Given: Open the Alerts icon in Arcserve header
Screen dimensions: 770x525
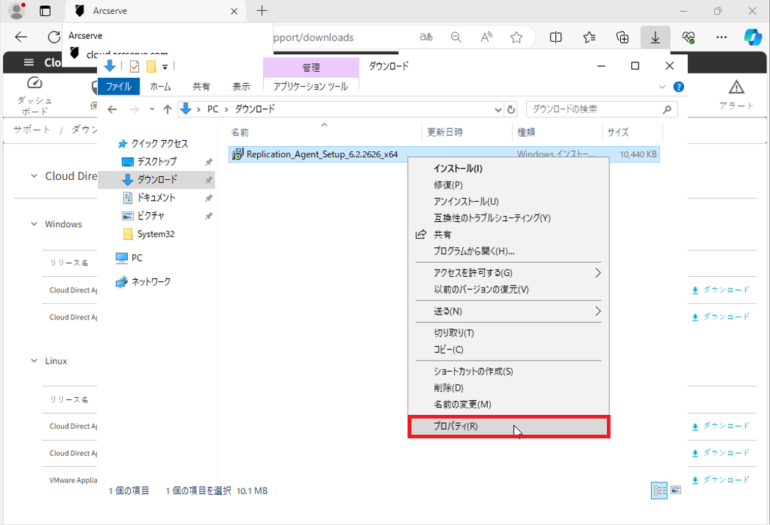Looking at the screenshot, I should 736,95.
